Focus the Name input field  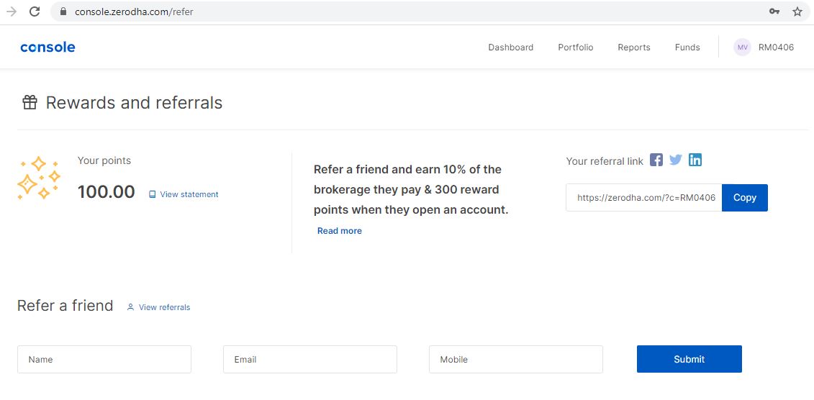click(x=104, y=359)
